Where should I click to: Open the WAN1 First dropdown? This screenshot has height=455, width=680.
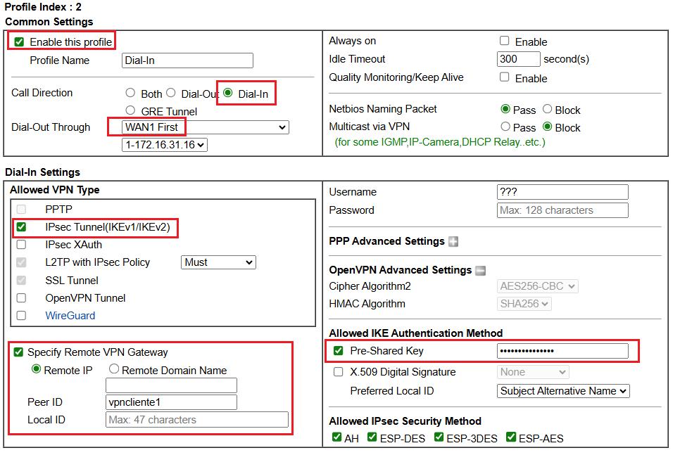[205, 127]
